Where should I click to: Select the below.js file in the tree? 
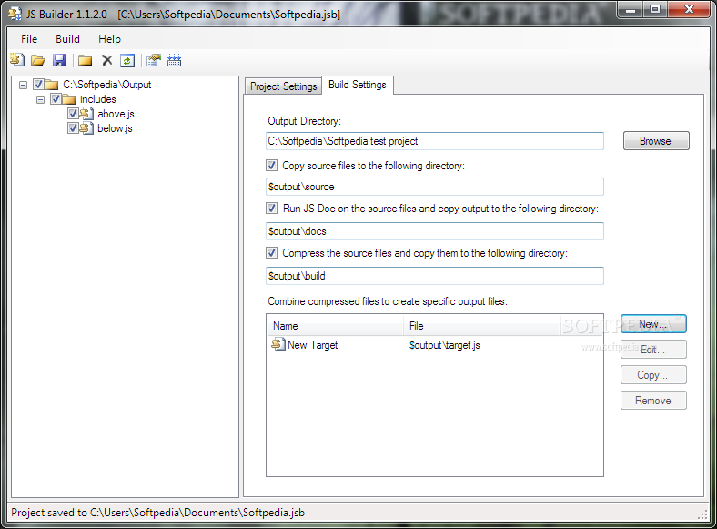(x=115, y=128)
